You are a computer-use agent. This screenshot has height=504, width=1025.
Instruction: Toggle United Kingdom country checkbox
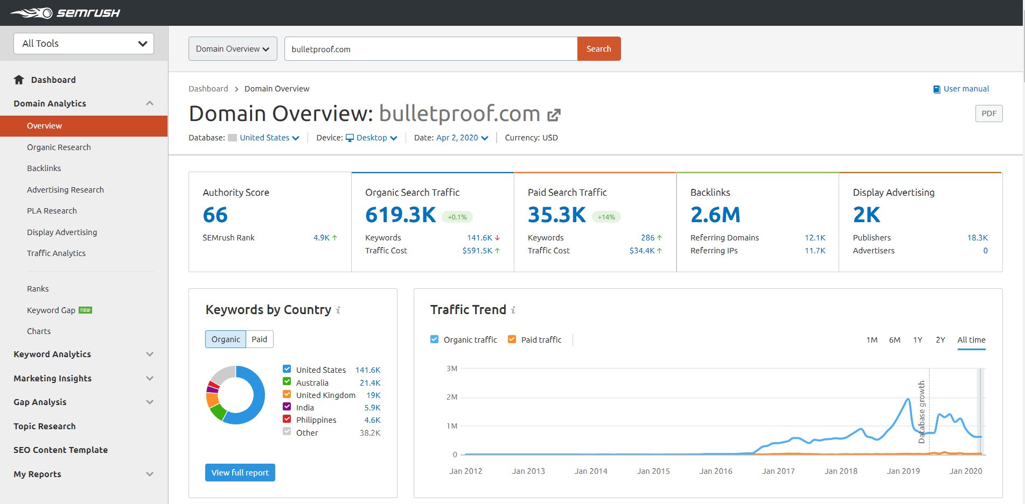pos(287,394)
